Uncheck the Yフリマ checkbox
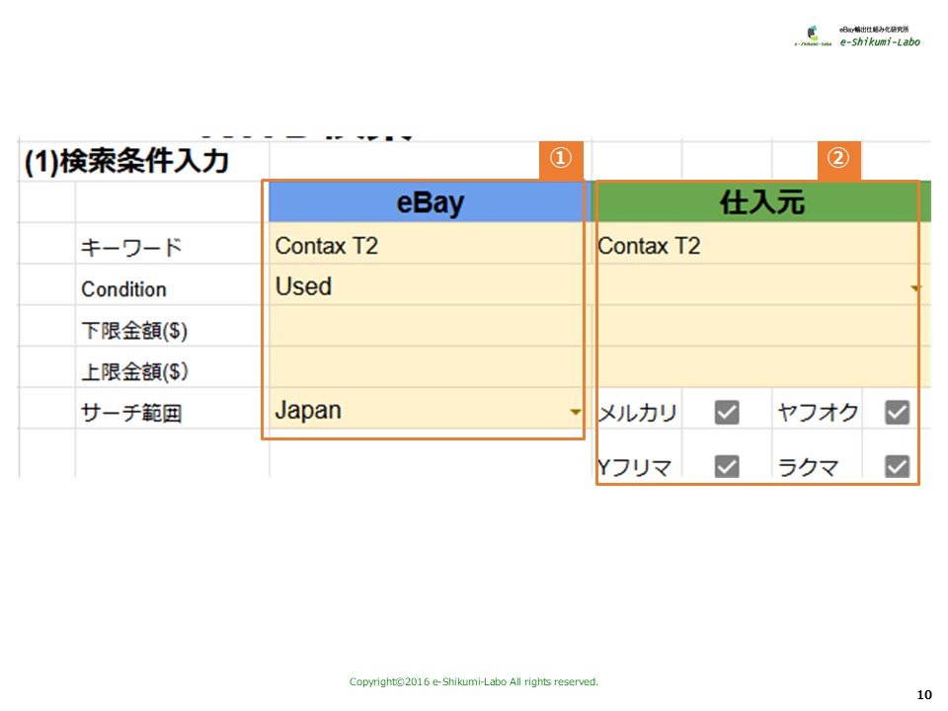The height and width of the screenshot is (711, 948). point(727,466)
